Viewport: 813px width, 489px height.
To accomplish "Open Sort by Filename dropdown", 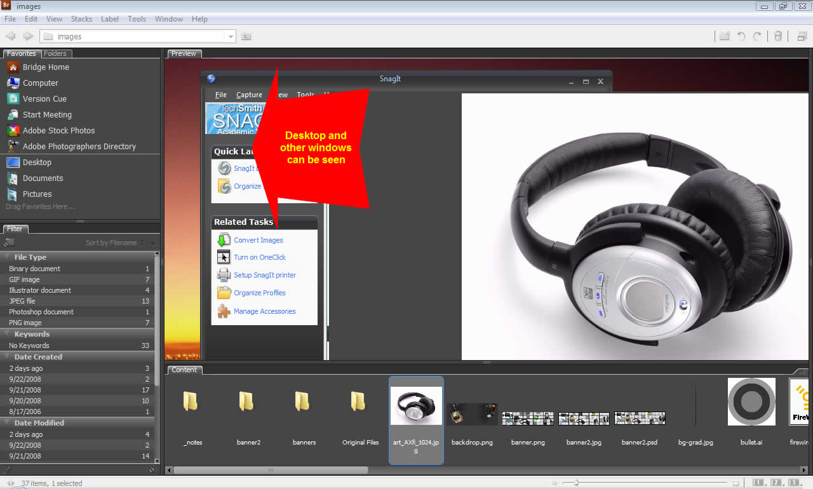I will click(x=114, y=243).
